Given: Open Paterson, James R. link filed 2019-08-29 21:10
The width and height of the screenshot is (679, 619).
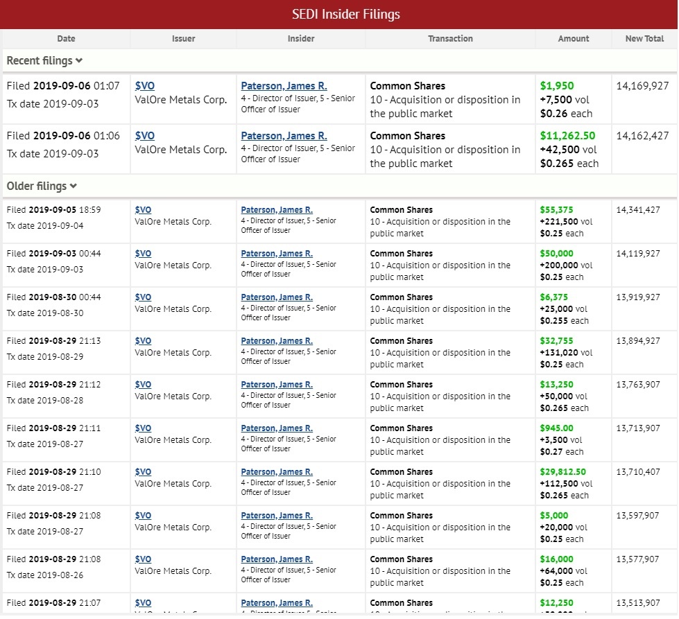Looking at the screenshot, I should [277, 472].
